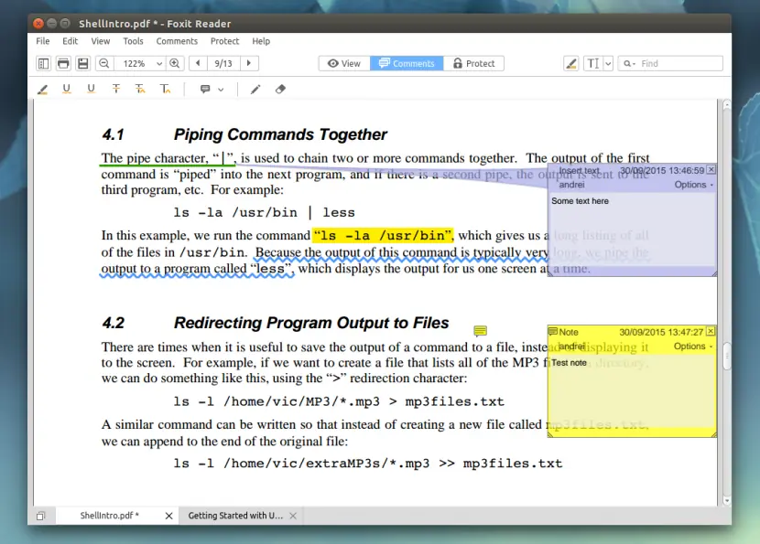Select the Squiggly underline tool

coord(91,89)
